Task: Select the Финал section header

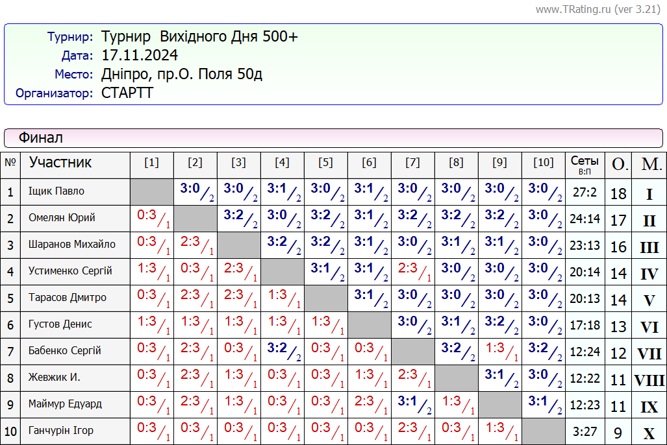Action: click(x=41, y=138)
